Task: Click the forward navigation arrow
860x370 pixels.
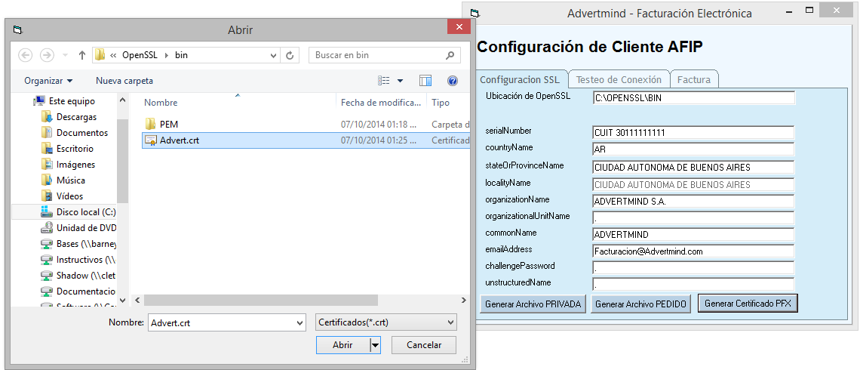Action: (48, 55)
